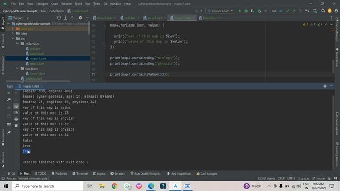Open the Refactor menu
The width and height of the screenshot is (340, 191).
[66, 4]
